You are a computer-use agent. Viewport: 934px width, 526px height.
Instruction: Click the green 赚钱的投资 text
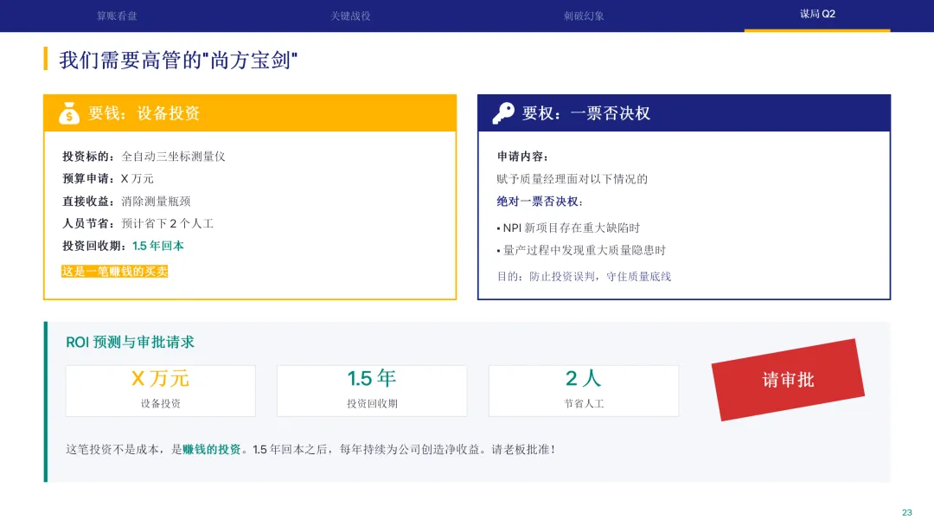point(212,450)
